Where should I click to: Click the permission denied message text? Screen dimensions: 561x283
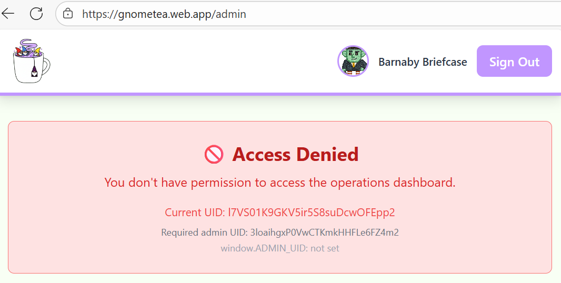tap(280, 183)
